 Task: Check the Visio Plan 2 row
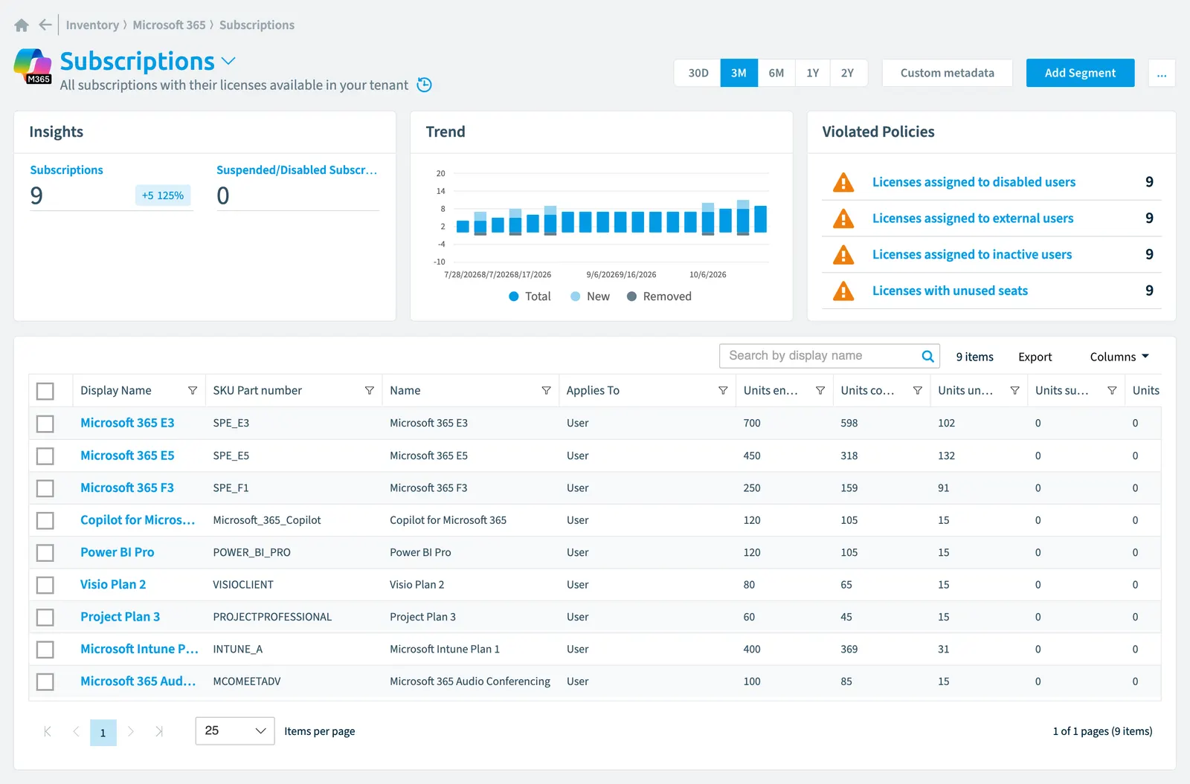pos(45,585)
